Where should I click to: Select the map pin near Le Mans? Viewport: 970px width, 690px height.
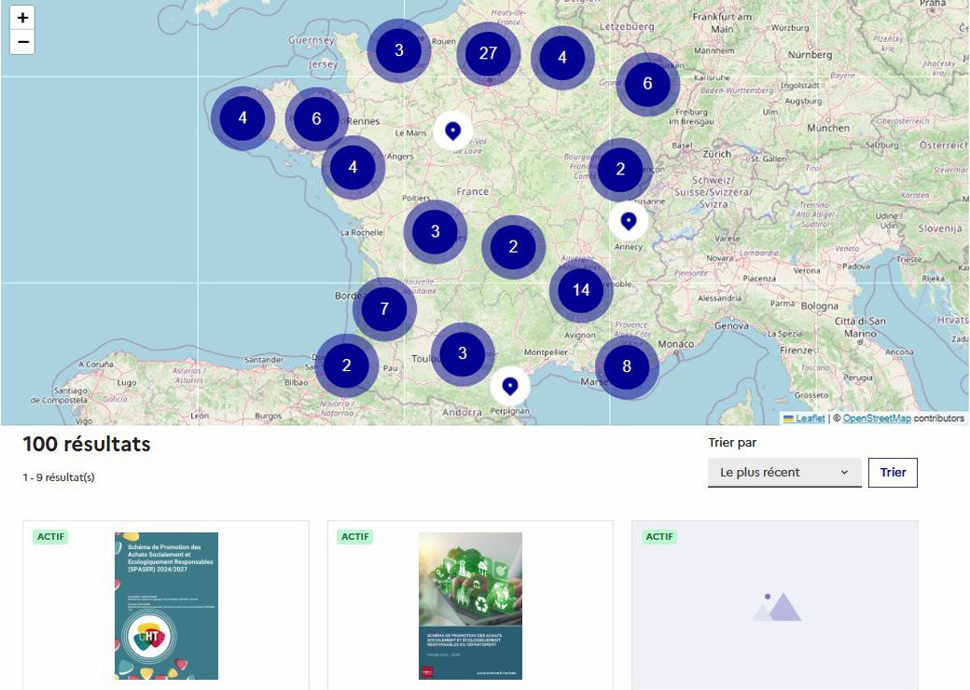coord(453,131)
